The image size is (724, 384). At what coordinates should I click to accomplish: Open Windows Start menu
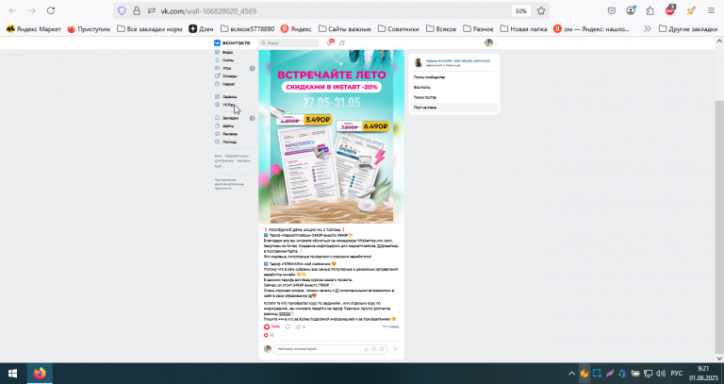12,373
